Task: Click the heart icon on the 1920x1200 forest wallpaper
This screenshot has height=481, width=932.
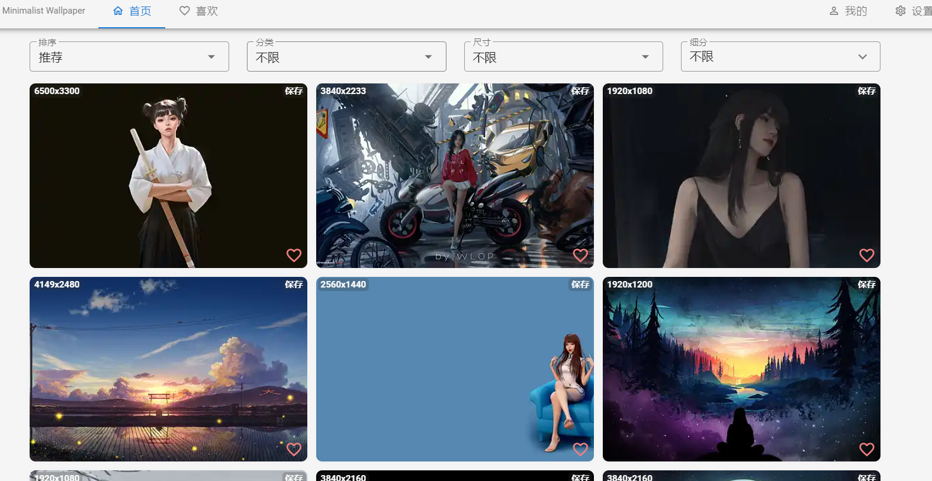Action: [866, 449]
